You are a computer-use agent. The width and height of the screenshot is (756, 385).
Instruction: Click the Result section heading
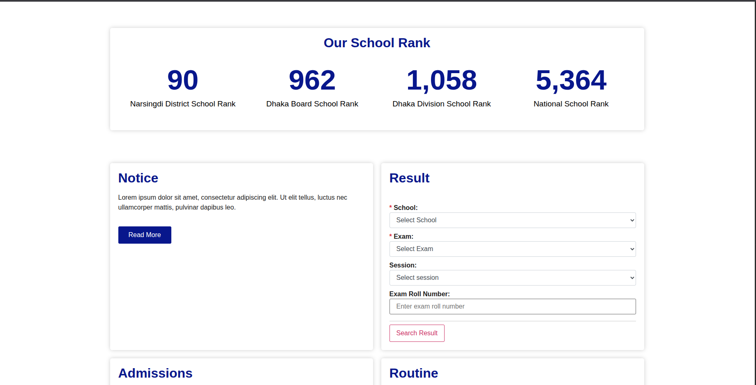pos(409,178)
